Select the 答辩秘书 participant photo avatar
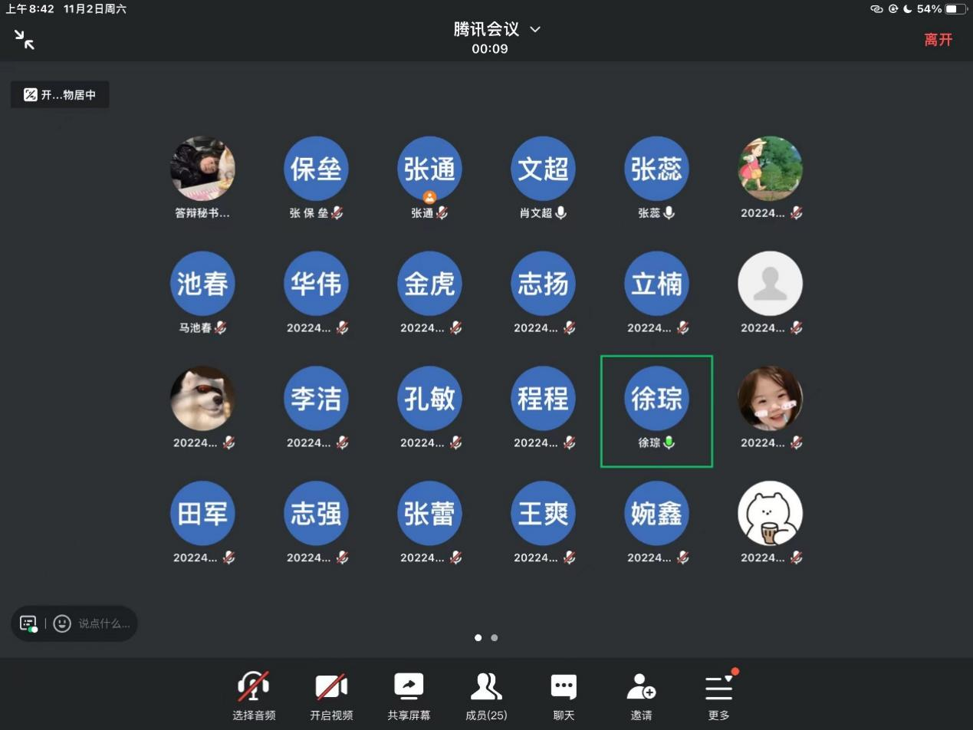 click(202, 169)
